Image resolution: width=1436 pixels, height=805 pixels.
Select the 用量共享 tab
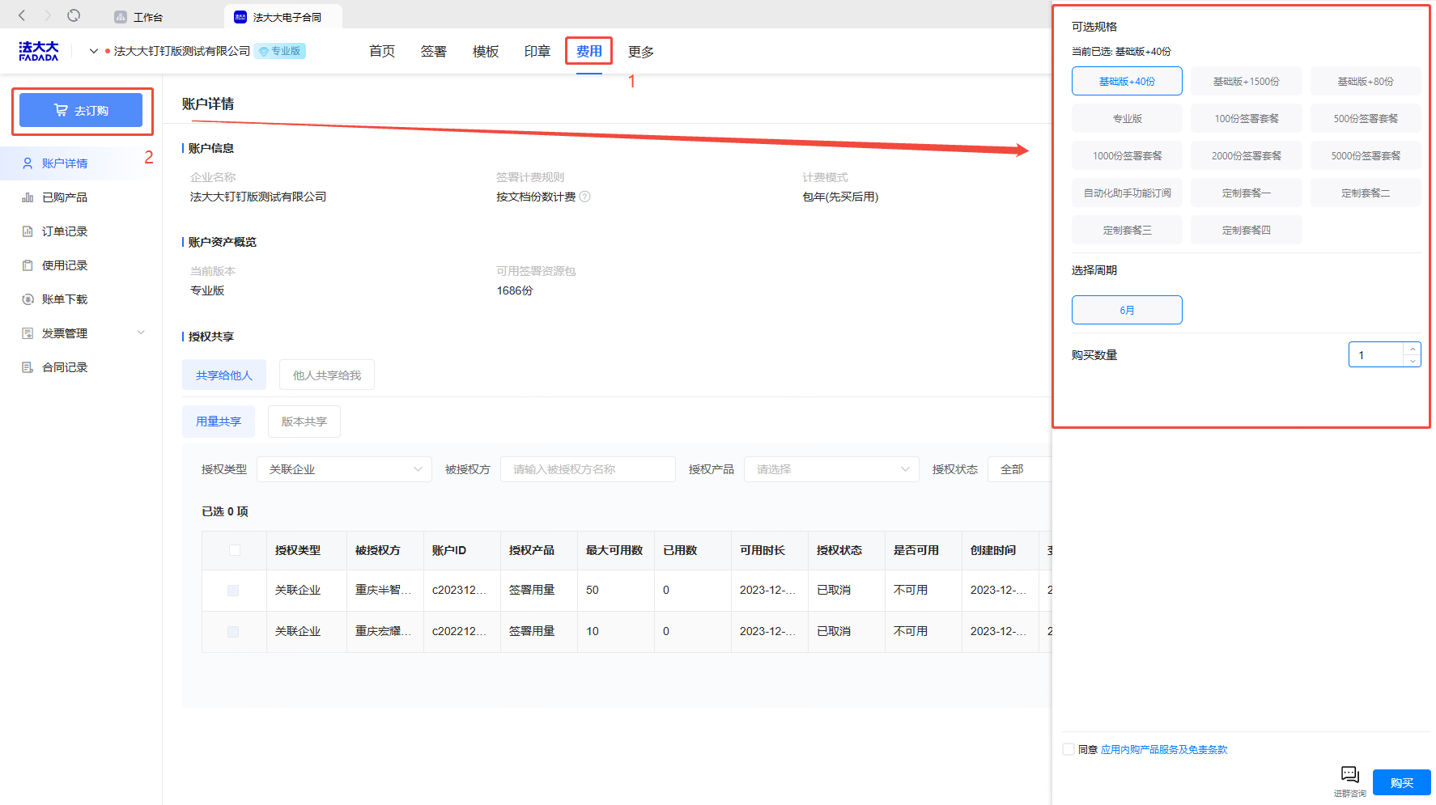(x=219, y=422)
